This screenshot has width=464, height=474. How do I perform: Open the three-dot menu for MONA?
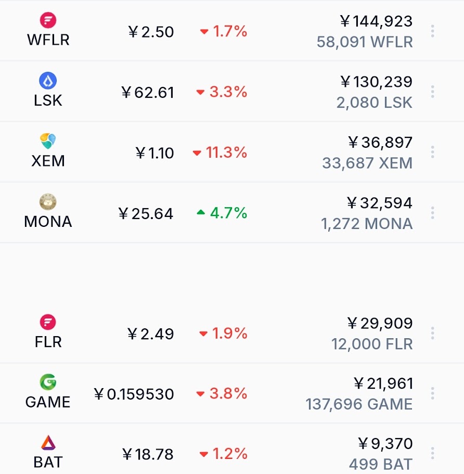(x=433, y=213)
